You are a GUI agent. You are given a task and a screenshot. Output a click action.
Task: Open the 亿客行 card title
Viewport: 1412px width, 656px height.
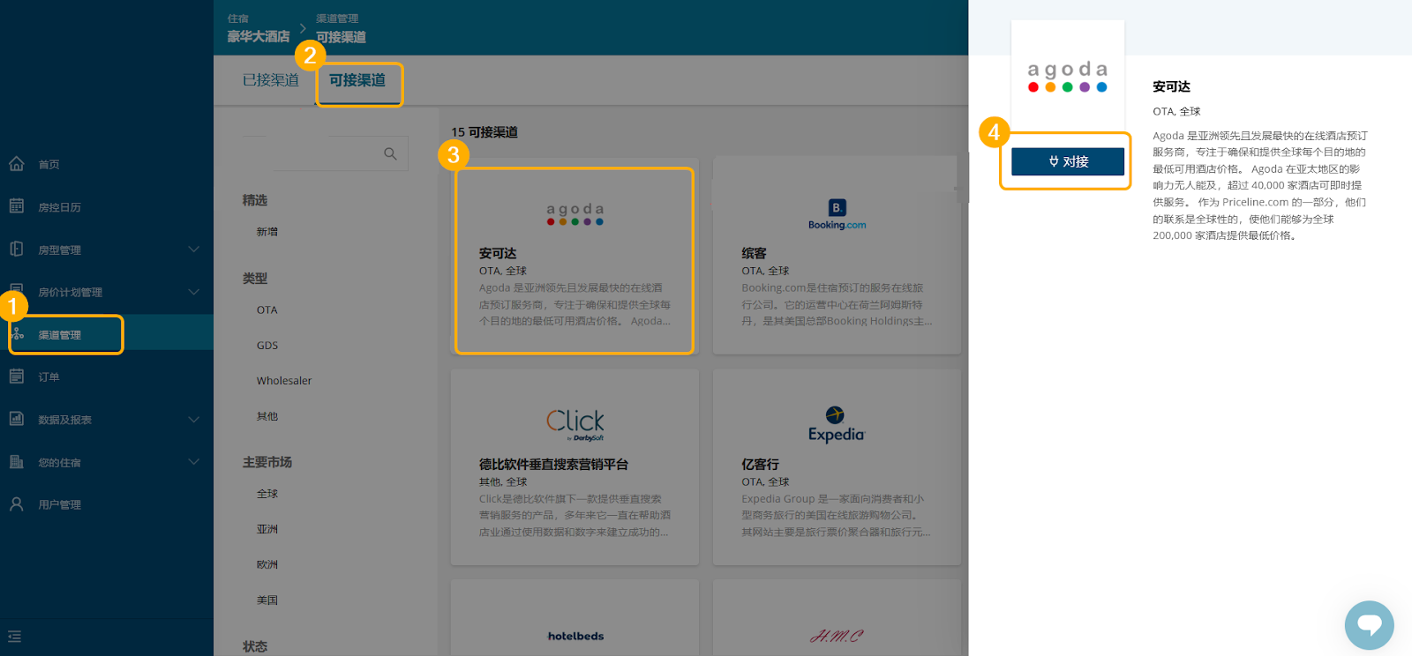(761, 464)
